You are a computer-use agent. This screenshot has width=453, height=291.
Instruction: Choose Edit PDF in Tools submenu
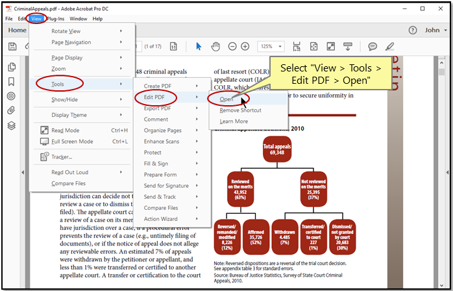pyautogui.click(x=172, y=97)
